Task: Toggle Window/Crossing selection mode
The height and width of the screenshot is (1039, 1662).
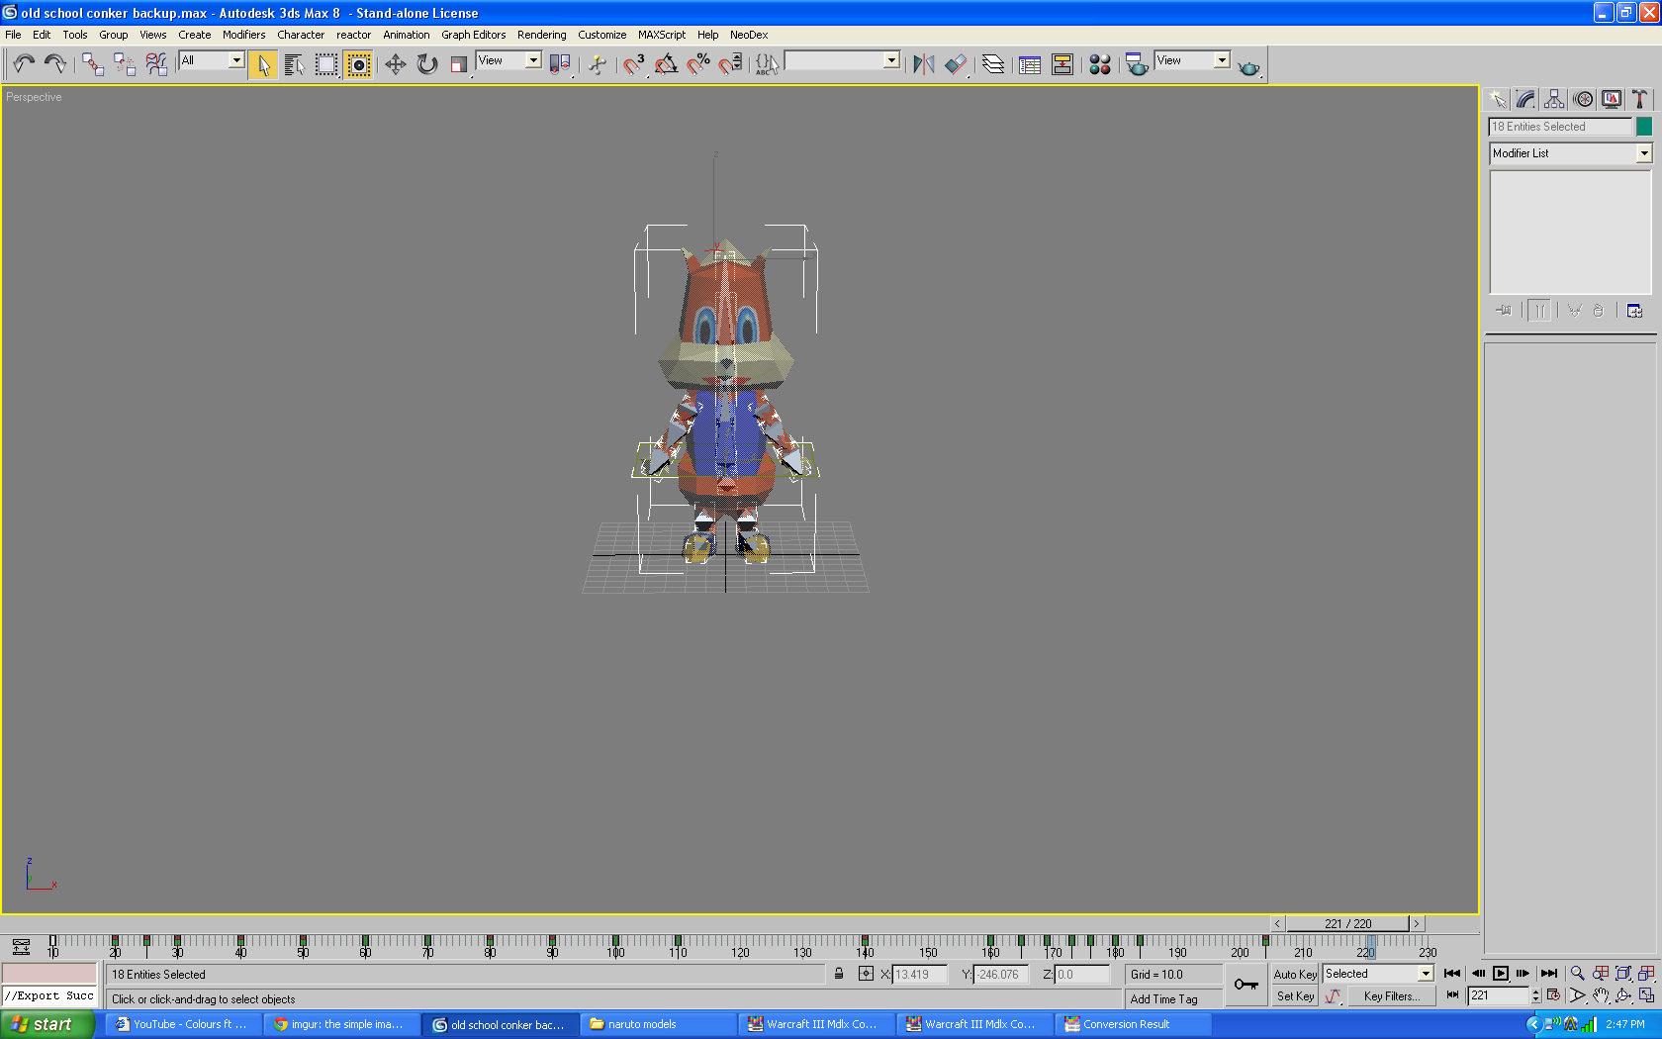Action: coord(358,64)
